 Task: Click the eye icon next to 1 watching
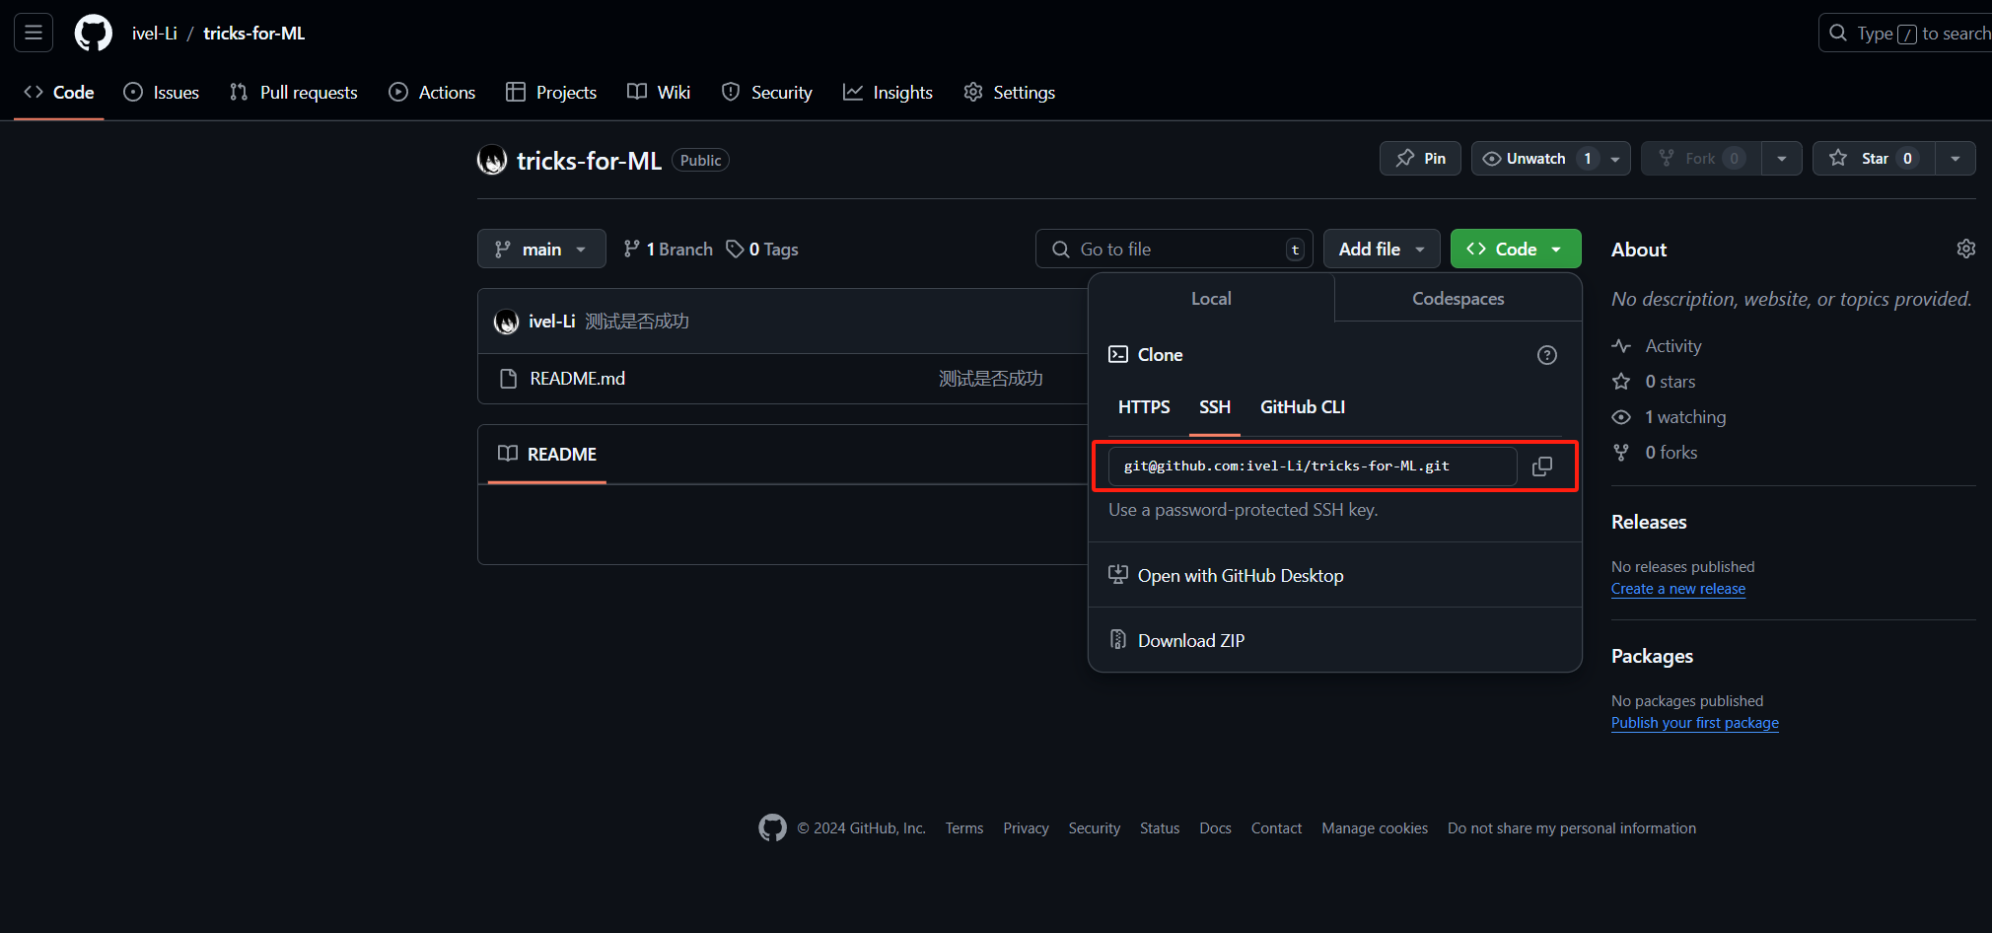pyautogui.click(x=1621, y=417)
